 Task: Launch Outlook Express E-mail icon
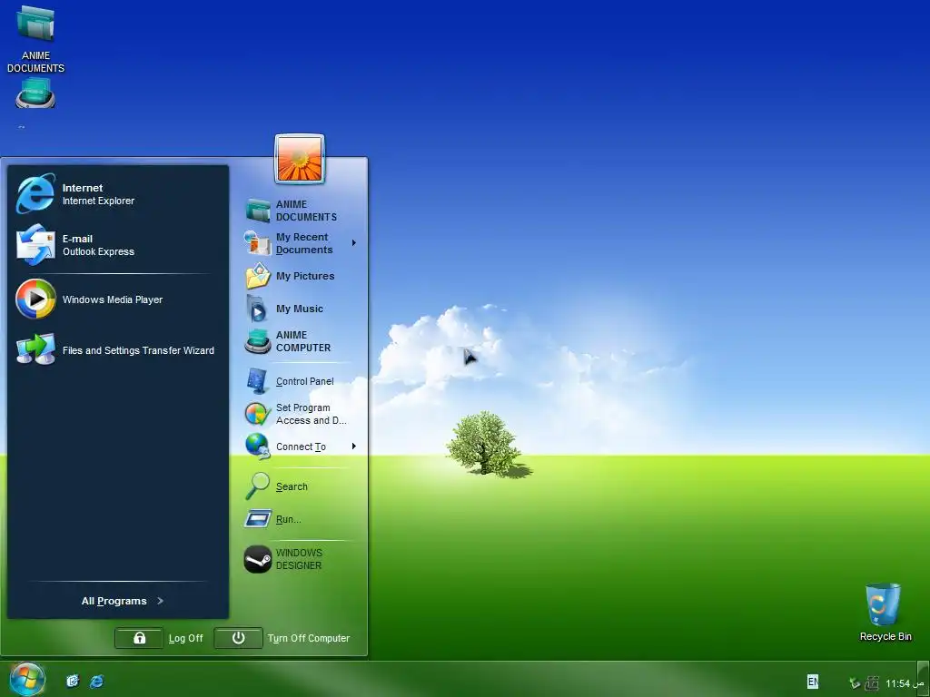coord(35,245)
